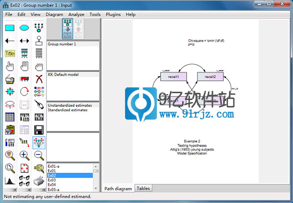This screenshot has height=203, width=293.
Task: Pick the double-headed covariance arrow tool
Action: point(24,41)
